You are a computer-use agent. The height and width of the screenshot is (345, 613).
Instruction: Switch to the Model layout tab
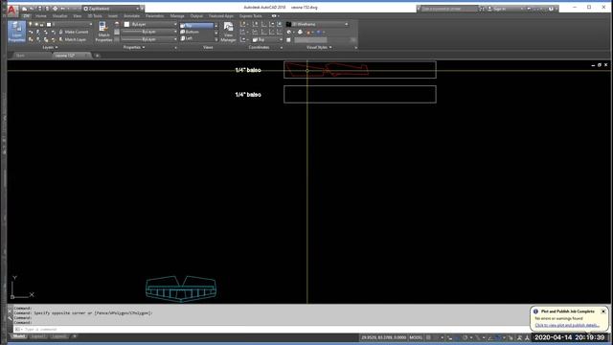click(18, 336)
